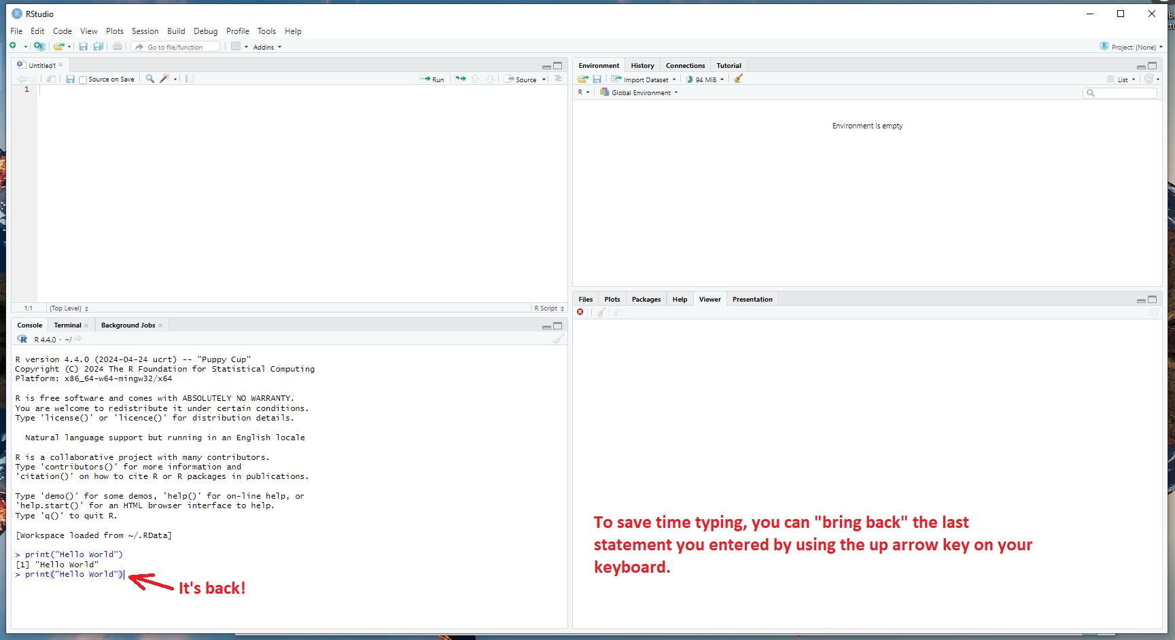Click the Save All documents icon
This screenshot has width=1175, height=640.
[x=99, y=46]
